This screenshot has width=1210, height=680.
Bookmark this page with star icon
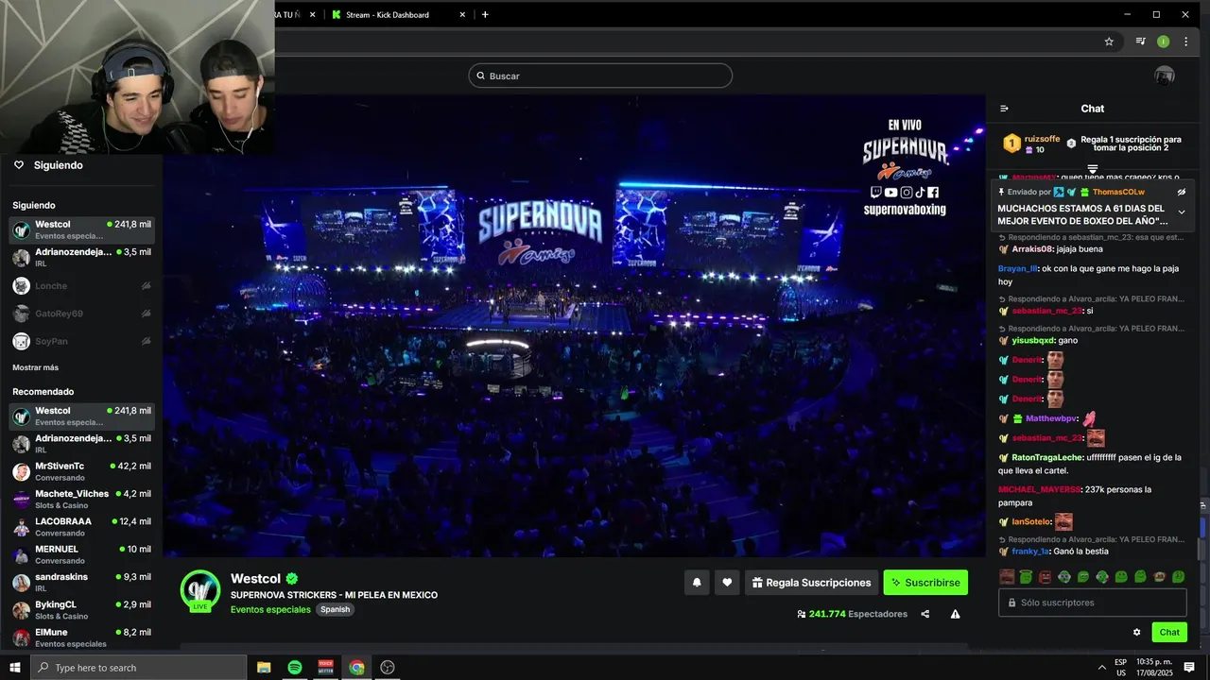coord(1109,42)
